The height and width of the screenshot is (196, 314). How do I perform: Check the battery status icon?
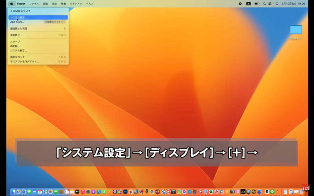(x=257, y=4)
